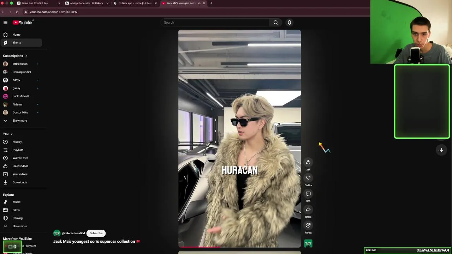Image resolution: width=452 pixels, height=254 pixels.
Task: Click OLAWANIKHE76OI follower name in overlay
Action: [433, 250]
